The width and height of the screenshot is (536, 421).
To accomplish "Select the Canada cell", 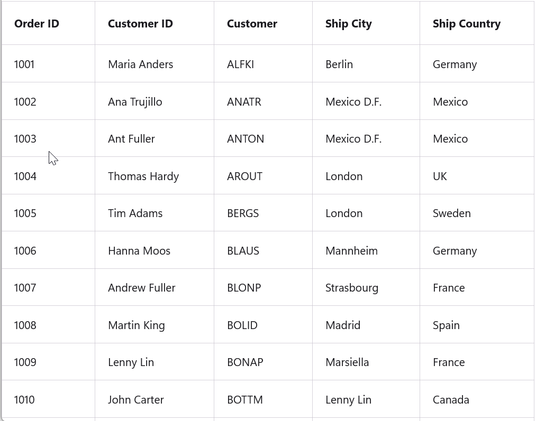I will point(451,400).
